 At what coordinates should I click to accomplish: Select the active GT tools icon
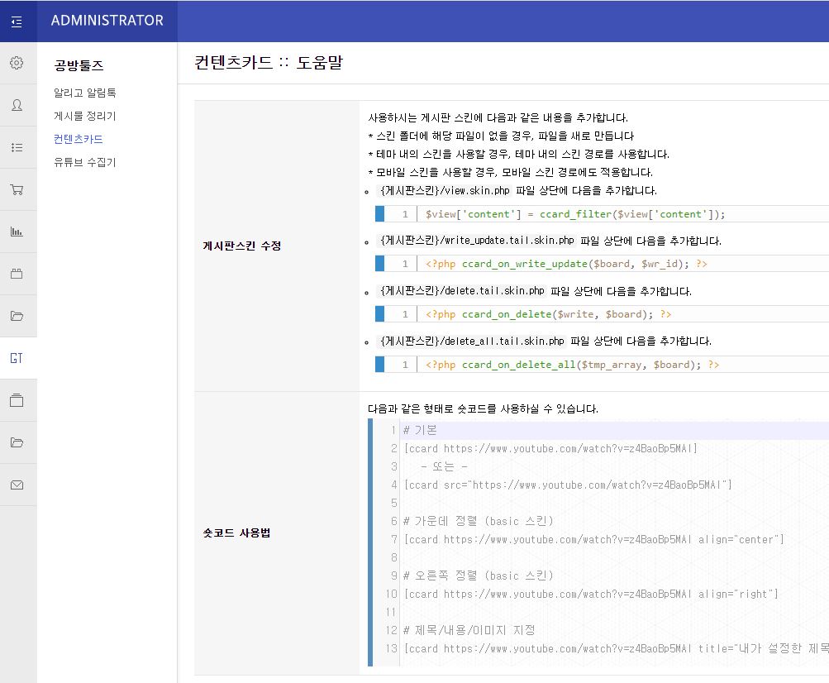coord(18,358)
